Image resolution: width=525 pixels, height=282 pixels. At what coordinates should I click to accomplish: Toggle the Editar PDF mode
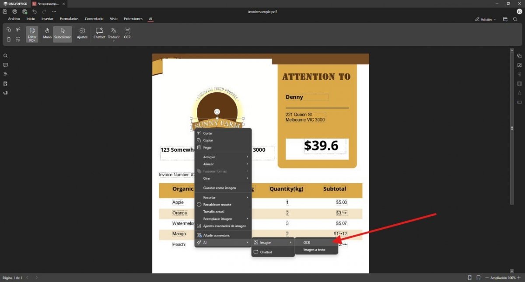pyautogui.click(x=32, y=35)
